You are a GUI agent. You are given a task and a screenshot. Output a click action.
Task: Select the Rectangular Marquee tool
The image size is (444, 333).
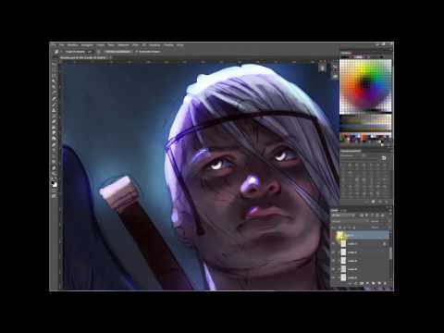[55, 70]
